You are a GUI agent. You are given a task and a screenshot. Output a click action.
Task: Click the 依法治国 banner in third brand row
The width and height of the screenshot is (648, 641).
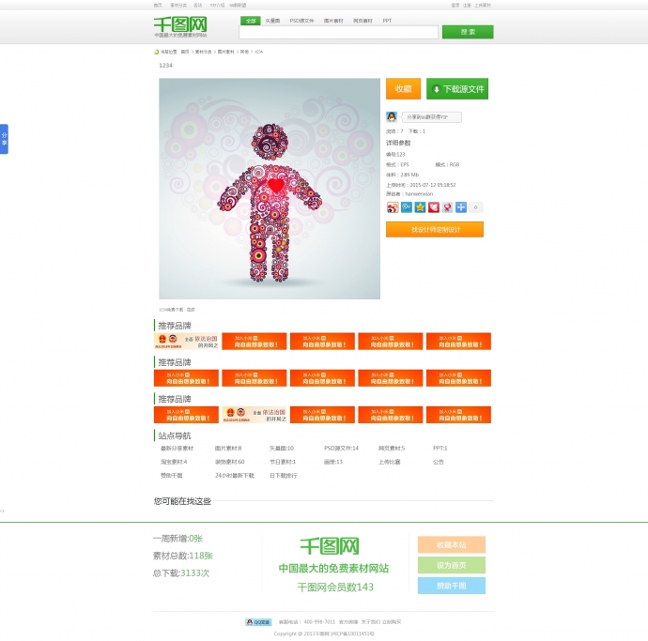[x=255, y=415]
